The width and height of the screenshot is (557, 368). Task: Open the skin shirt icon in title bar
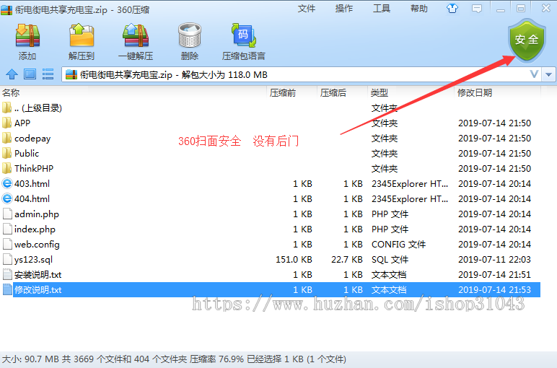coord(452,9)
